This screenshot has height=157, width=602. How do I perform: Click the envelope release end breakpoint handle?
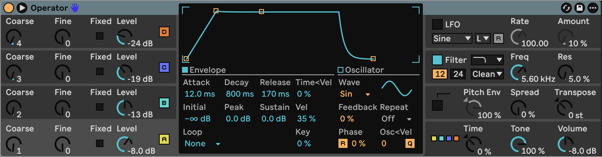click(x=373, y=59)
